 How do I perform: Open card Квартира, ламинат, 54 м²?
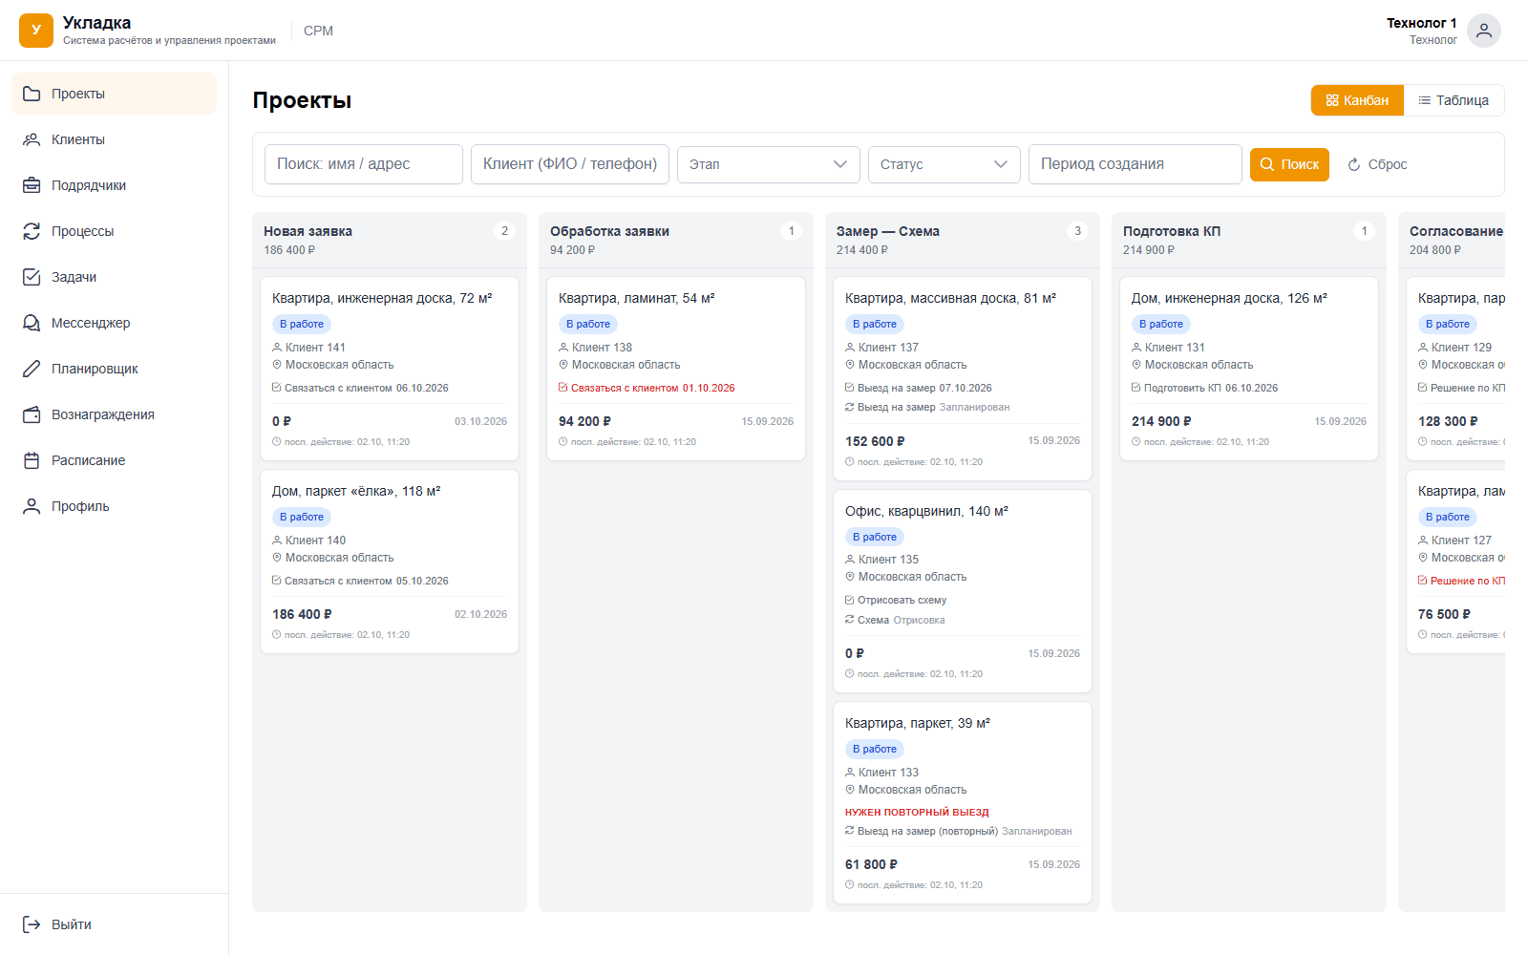tap(676, 369)
